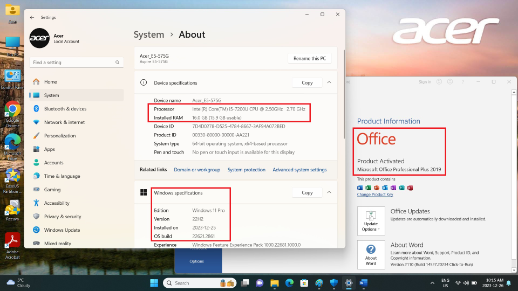Open This PC desktop icon
This screenshot has width=518, height=291.
(x=12, y=46)
